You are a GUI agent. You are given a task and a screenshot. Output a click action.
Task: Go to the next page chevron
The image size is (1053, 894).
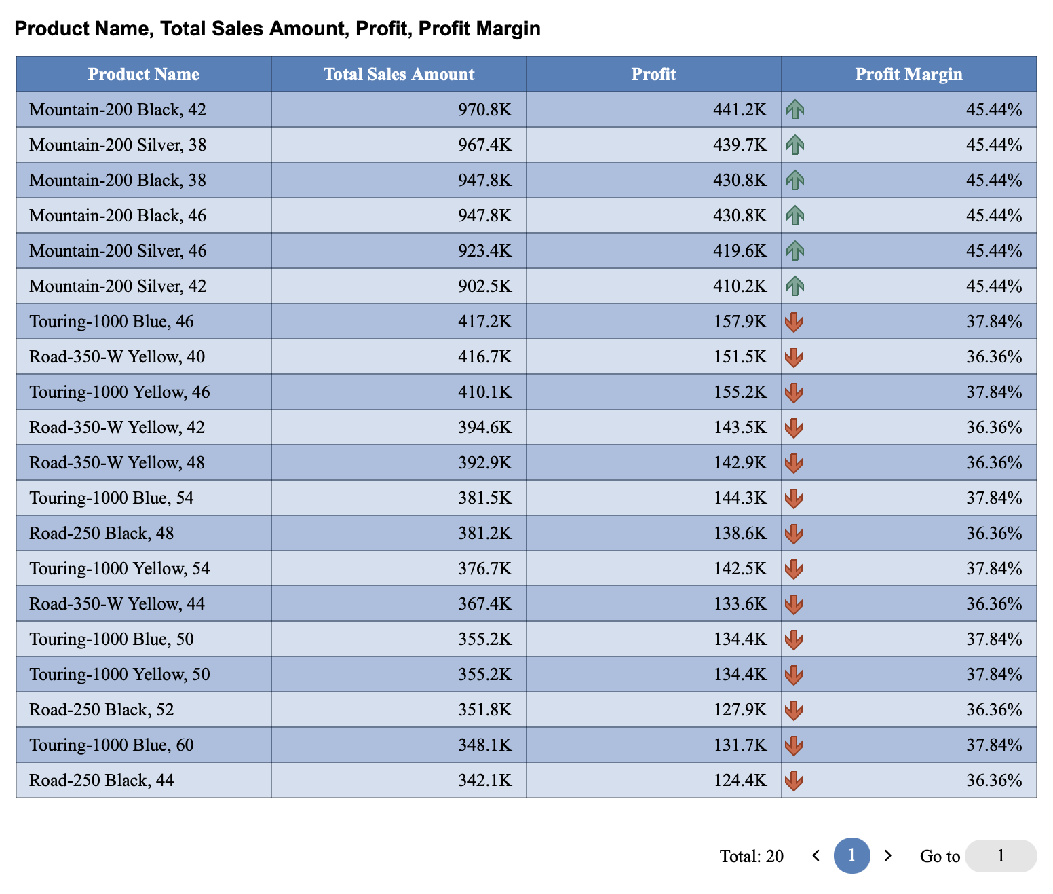887,856
